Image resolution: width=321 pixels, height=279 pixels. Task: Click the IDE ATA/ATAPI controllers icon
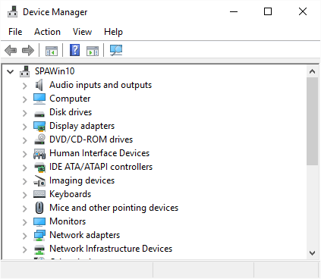click(39, 168)
